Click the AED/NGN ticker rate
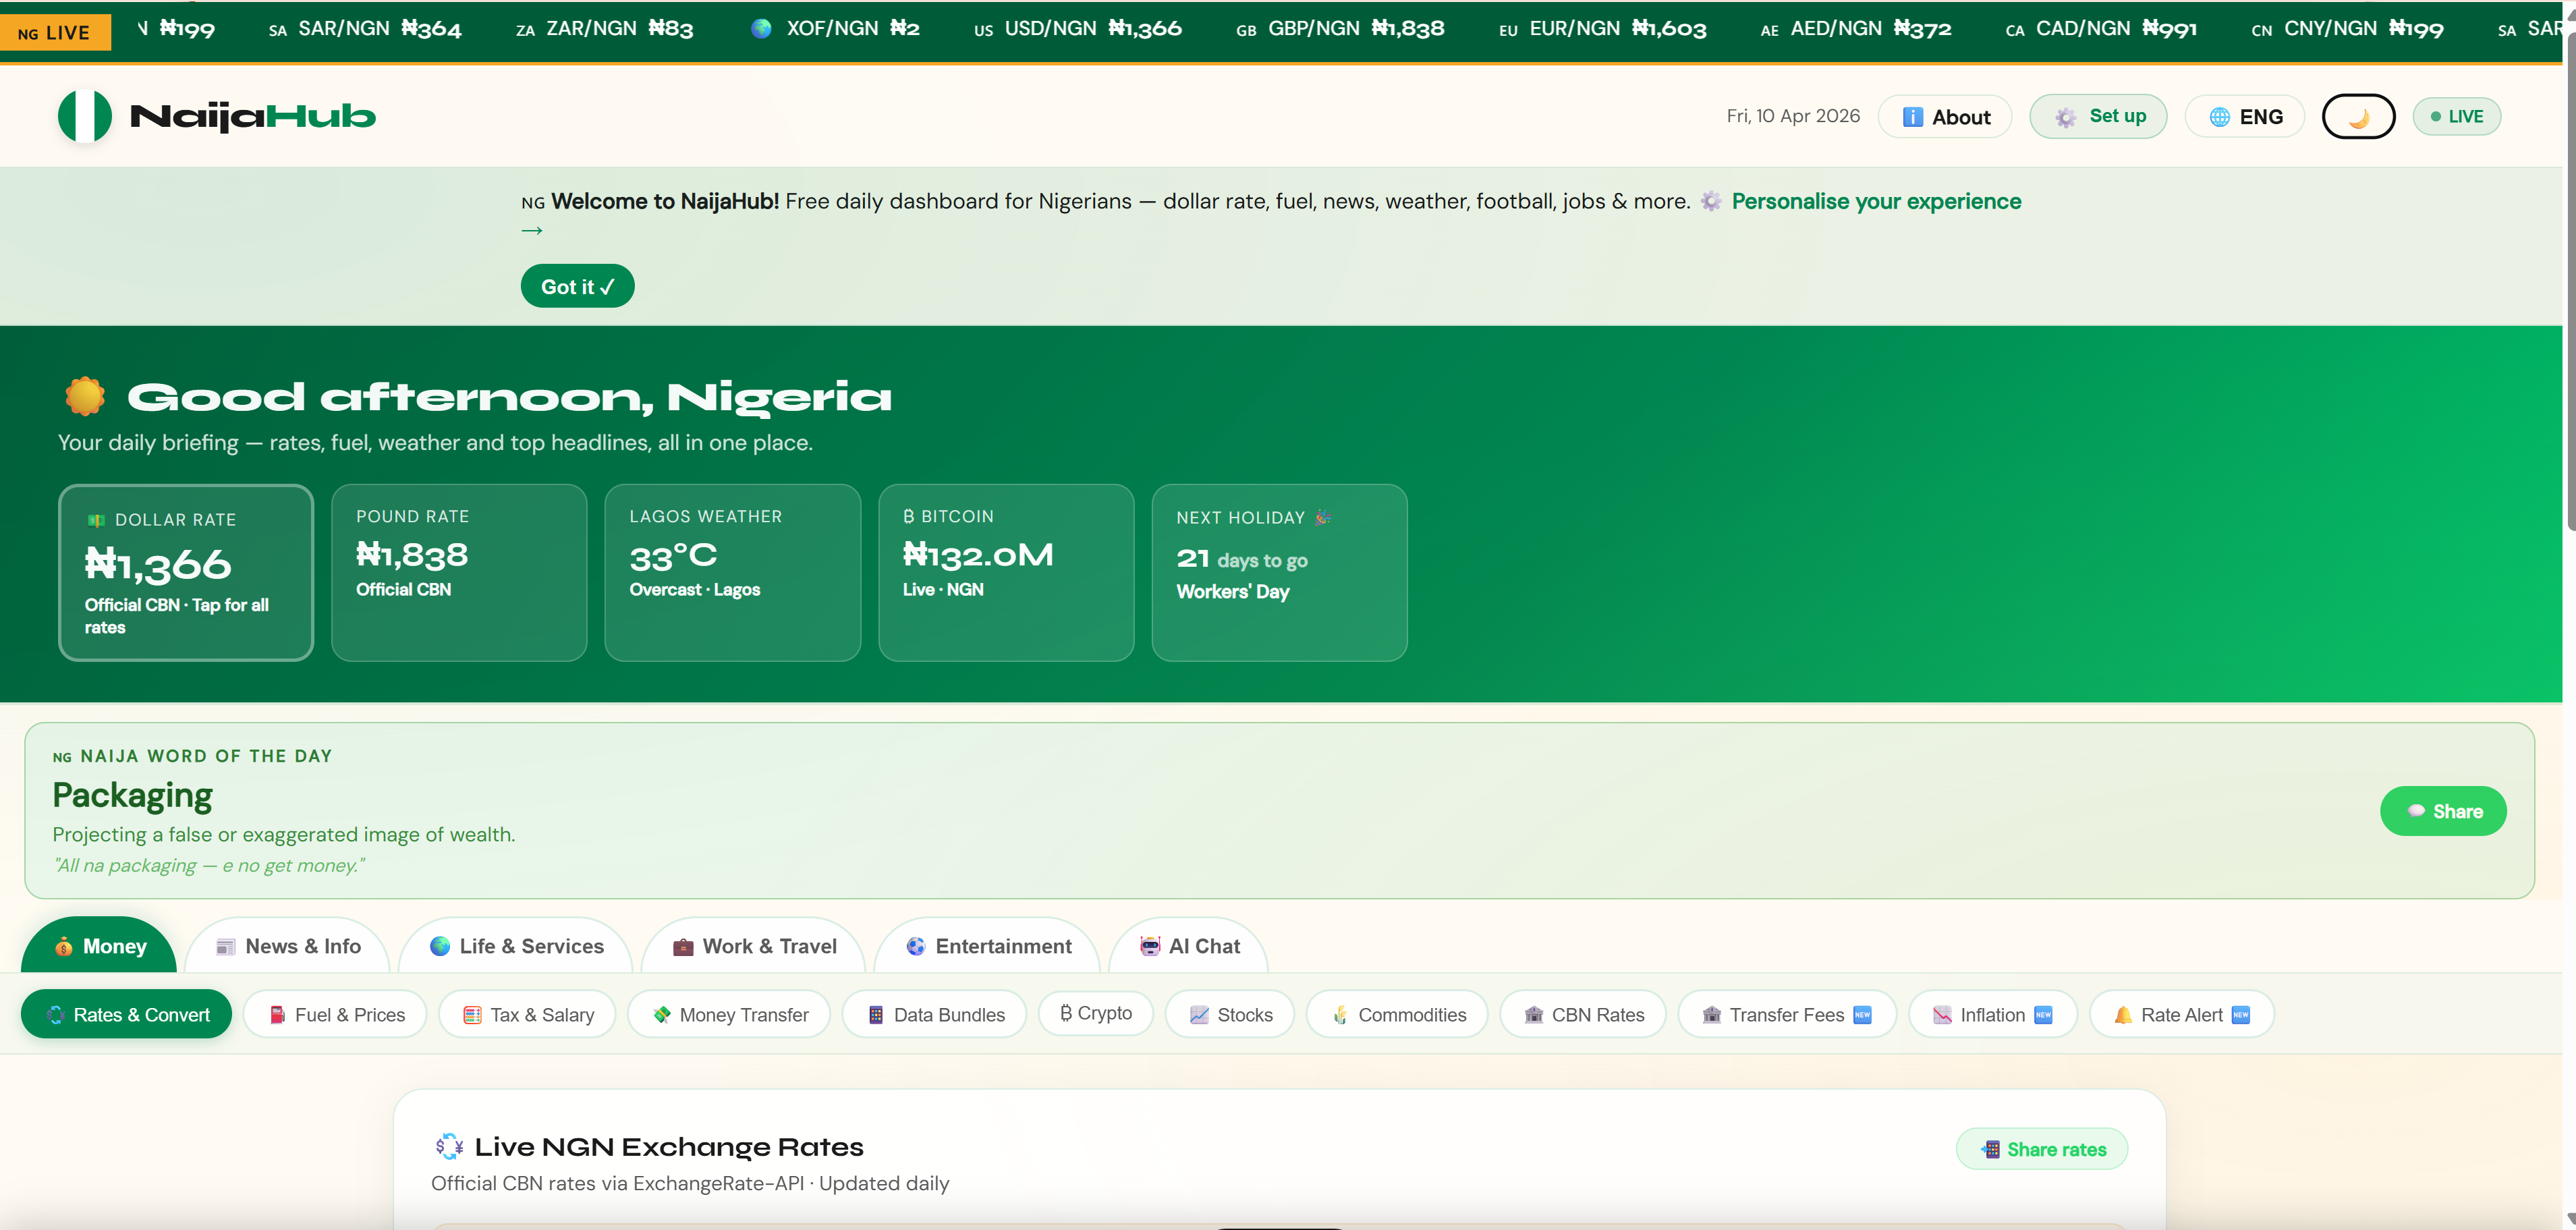 (1856, 29)
